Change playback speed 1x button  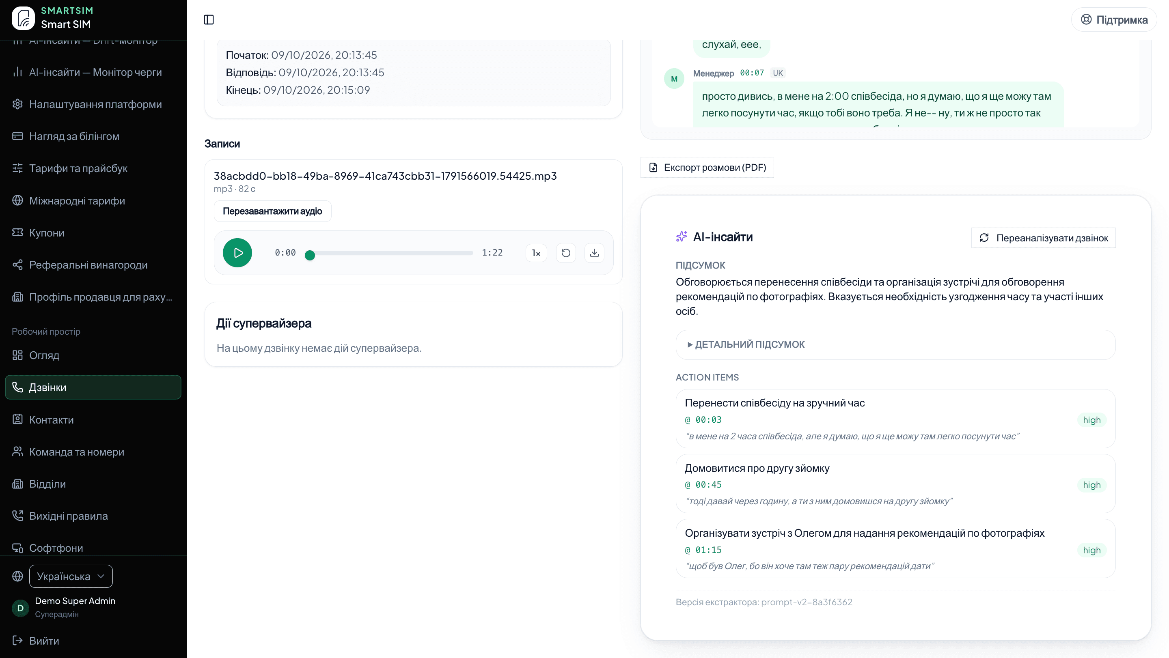[536, 253]
